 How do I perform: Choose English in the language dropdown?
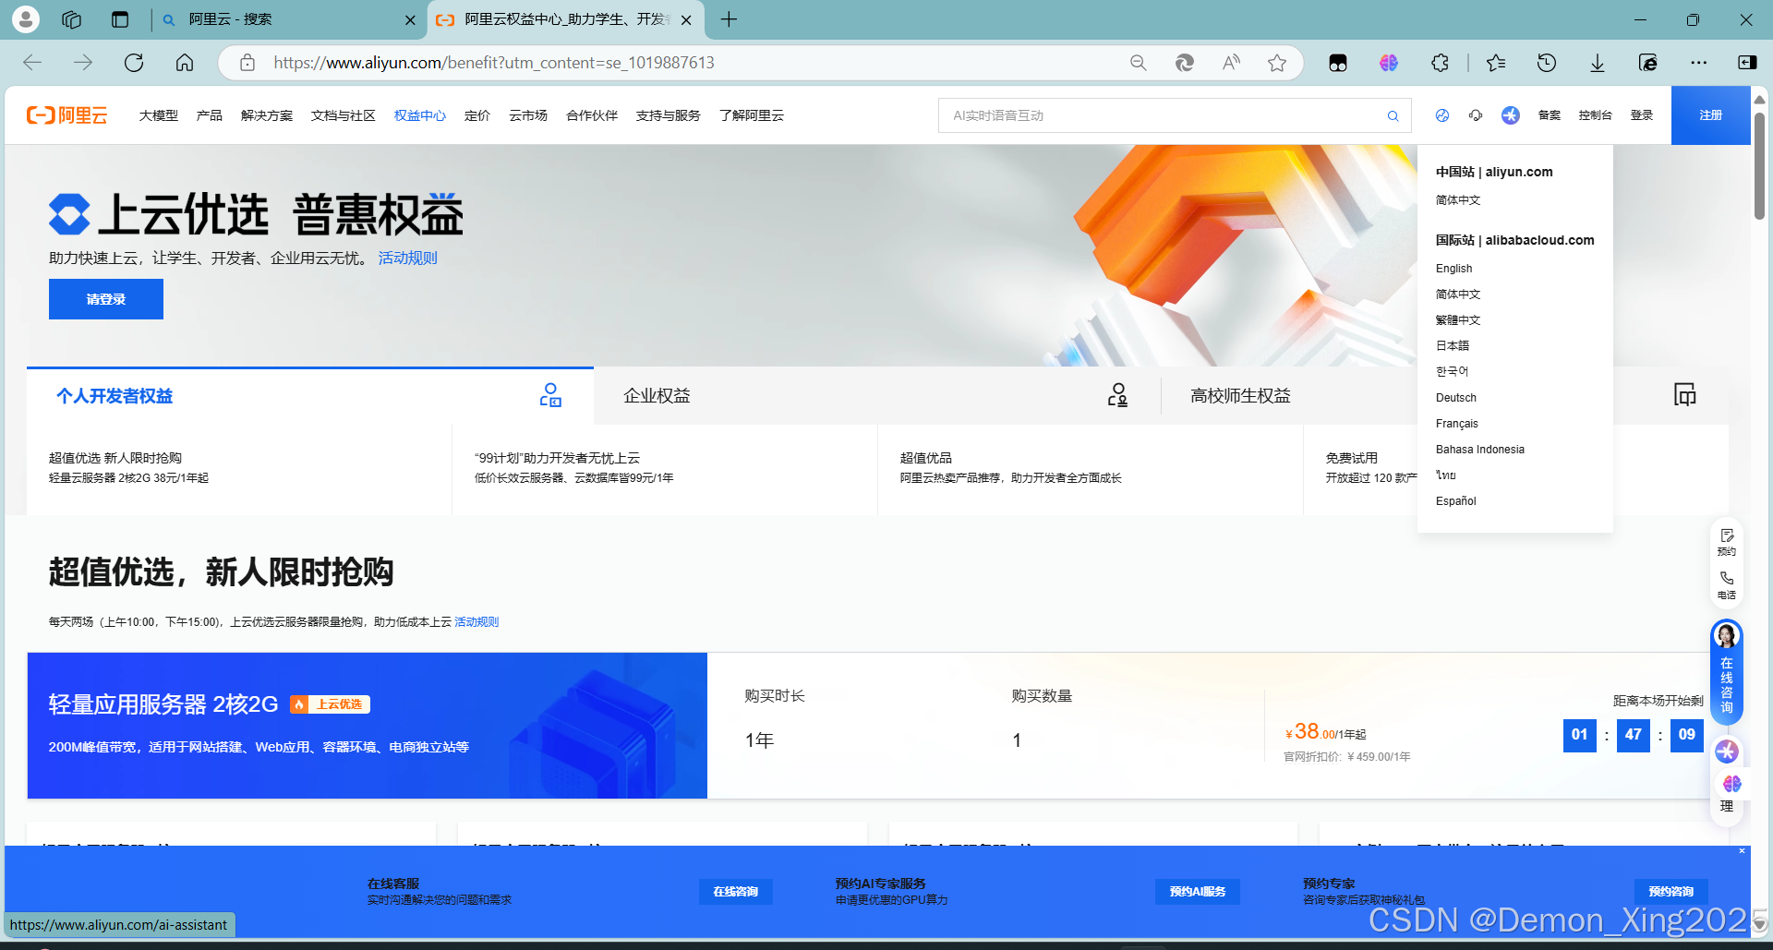pyautogui.click(x=1453, y=269)
